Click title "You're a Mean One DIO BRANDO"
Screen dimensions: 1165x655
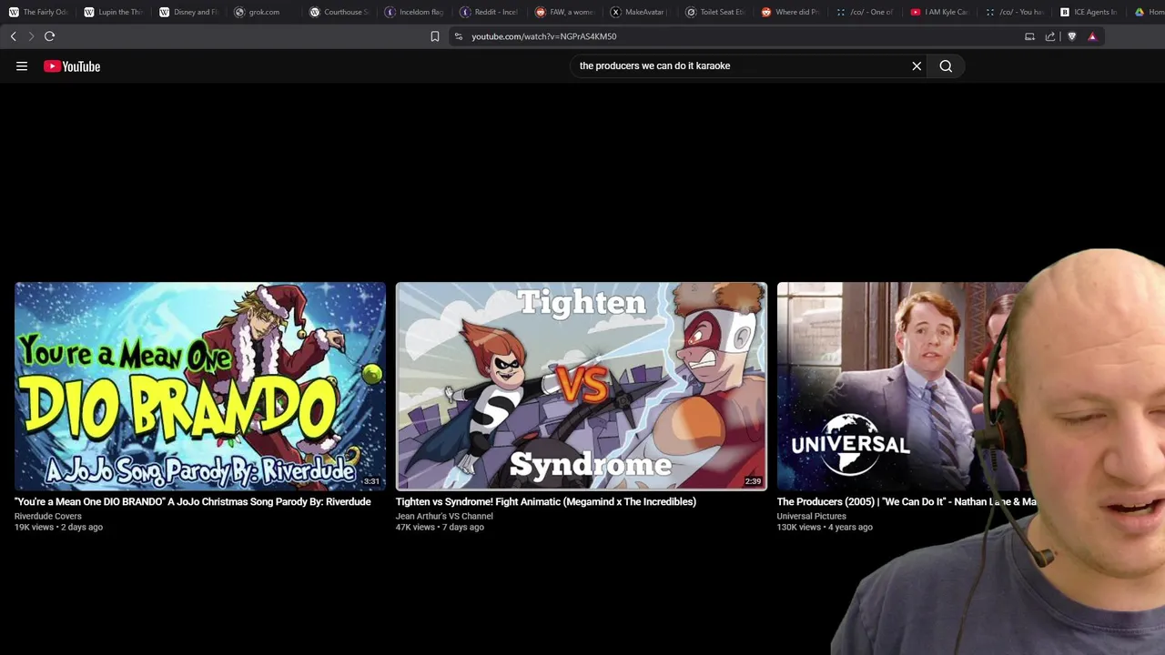click(193, 501)
